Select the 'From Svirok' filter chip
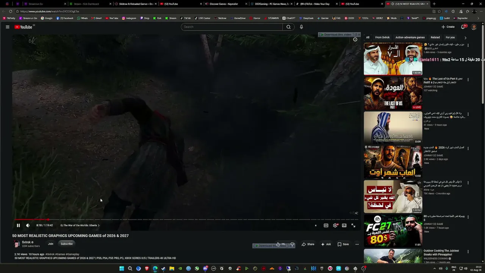 coord(382,38)
